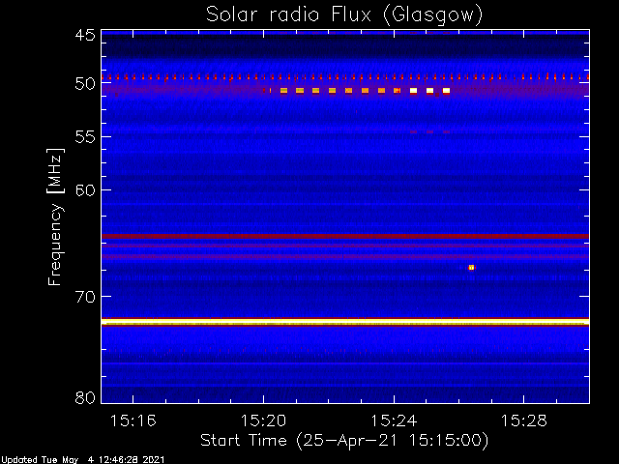
Task: Click the 55 MHz frequency tick label
Action: (x=85, y=137)
